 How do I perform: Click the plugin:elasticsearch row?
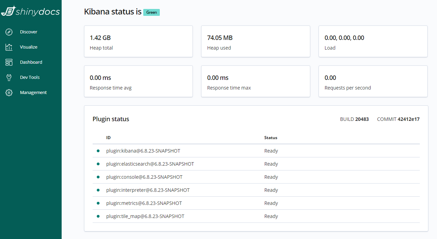coord(150,164)
